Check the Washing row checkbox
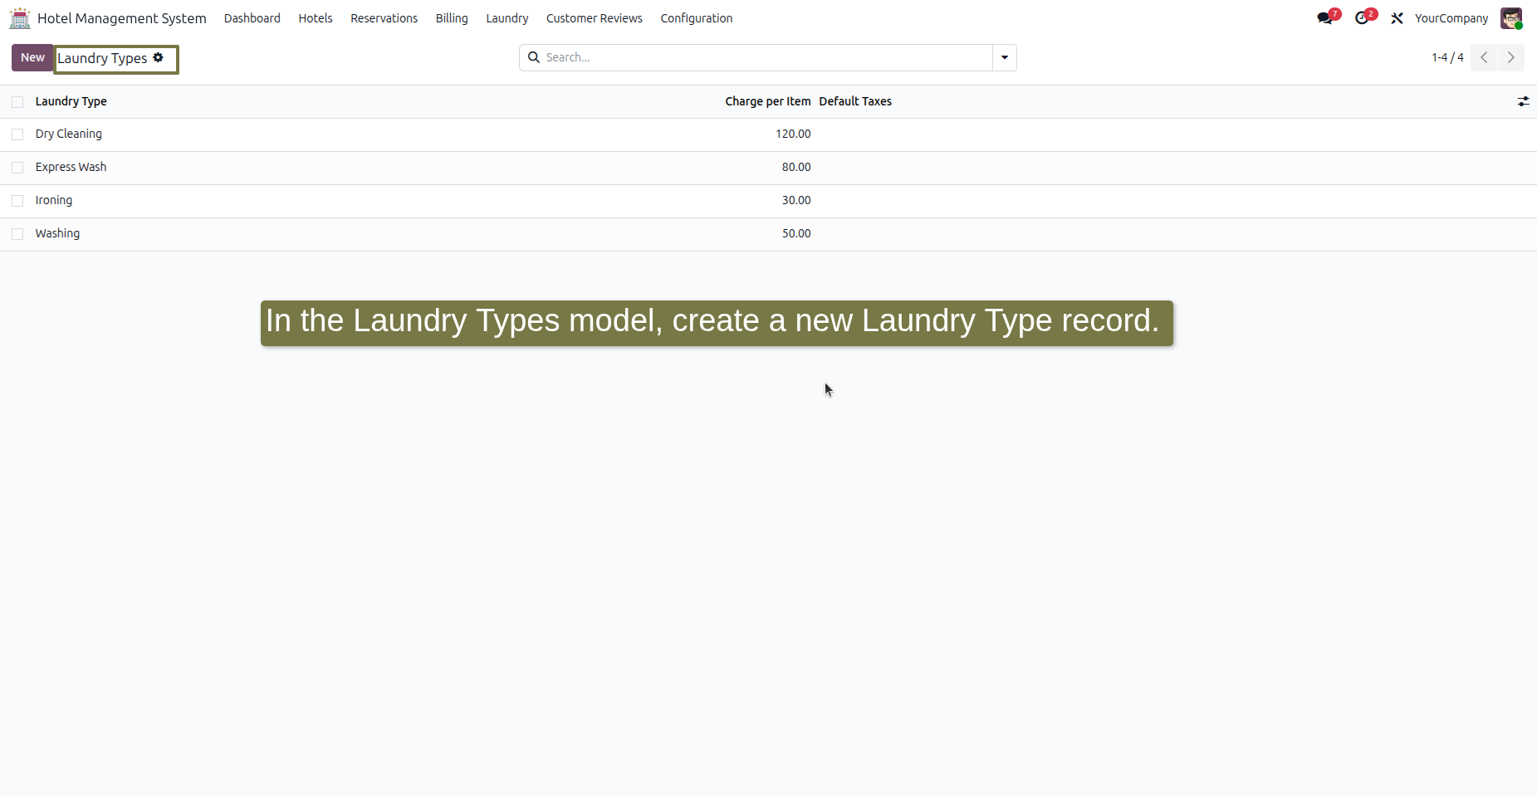 point(17,234)
